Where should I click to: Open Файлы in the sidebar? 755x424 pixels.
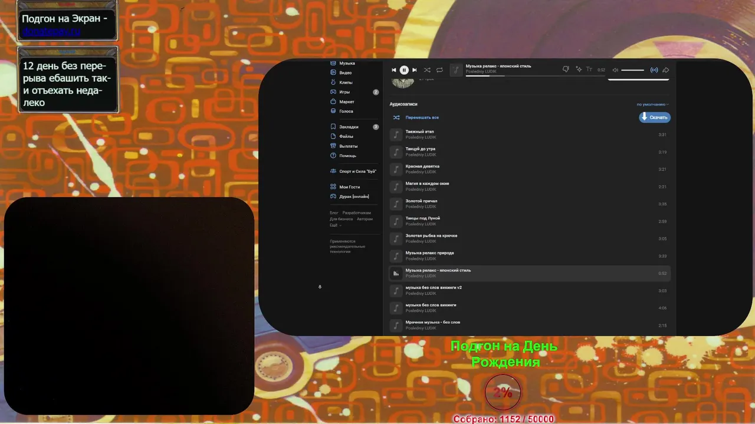(x=346, y=137)
